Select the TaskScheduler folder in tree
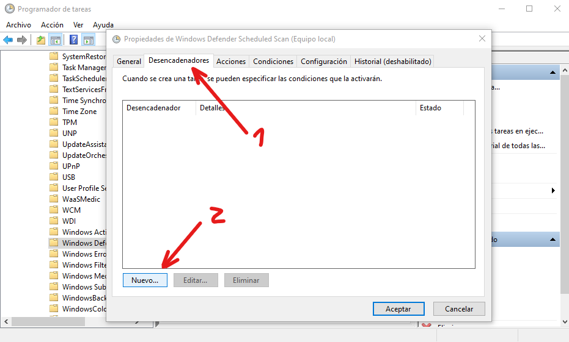Screen dimensions: 569x342 tap(84, 78)
